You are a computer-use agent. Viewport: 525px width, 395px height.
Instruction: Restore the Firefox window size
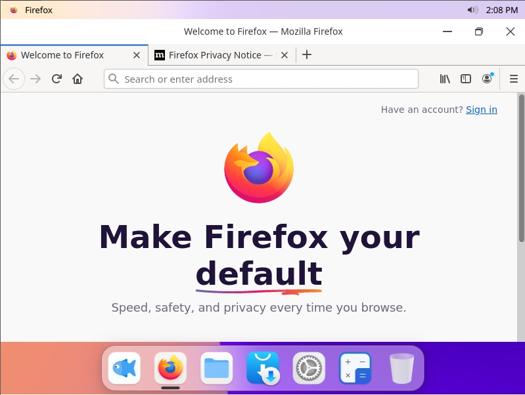(x=479, y=31)
